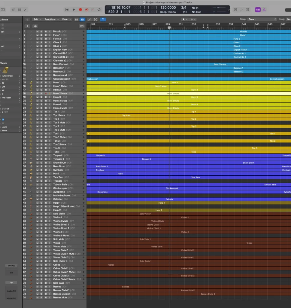The height and width of the screenshot is (308, 291).
Task: Uncheck the blue checkbox in inspector
Action: pos(3,119)
